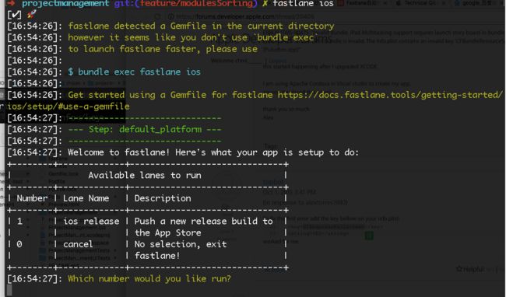Close the fastlane browser tab

[x=386, y=4]
